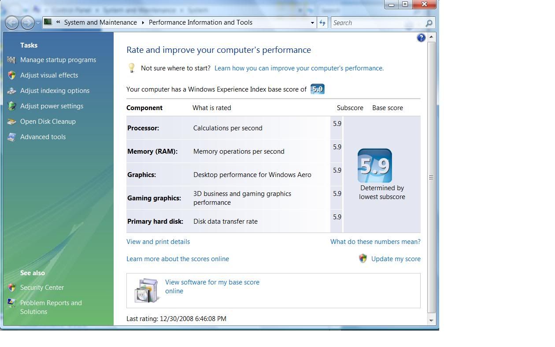This screenshot has height=347, width=555.
Task: Open Learn more about the scores online
Action: point(178,259)
